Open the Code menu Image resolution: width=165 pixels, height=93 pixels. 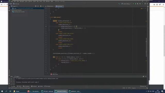[26, 1]
